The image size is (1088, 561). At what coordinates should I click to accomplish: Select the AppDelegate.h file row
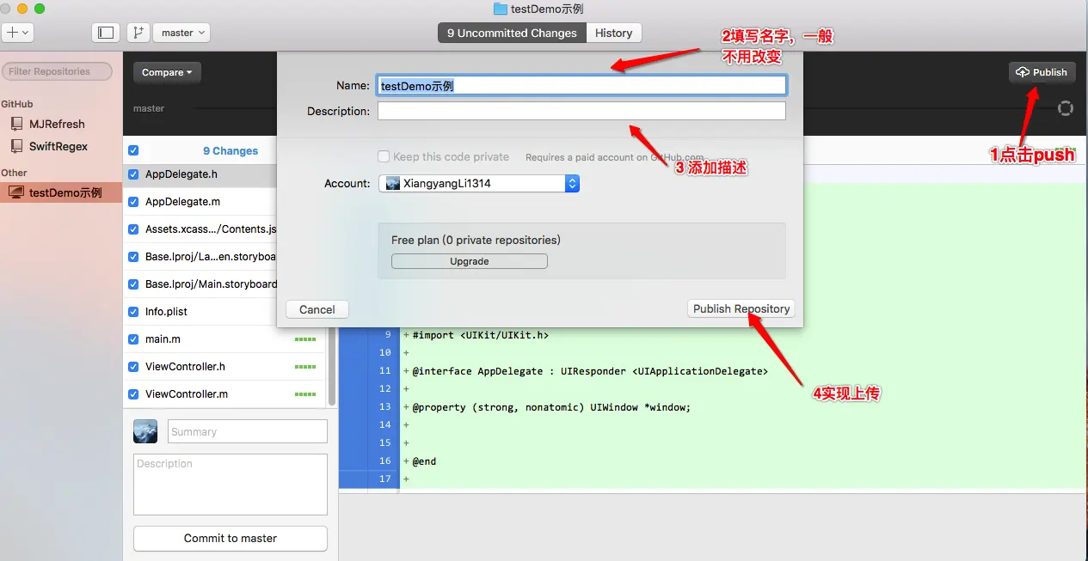[x=200, y=174]
